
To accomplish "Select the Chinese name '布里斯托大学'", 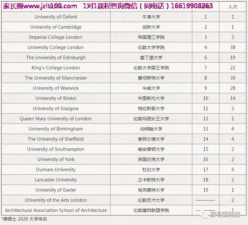I will coord(151,98).
